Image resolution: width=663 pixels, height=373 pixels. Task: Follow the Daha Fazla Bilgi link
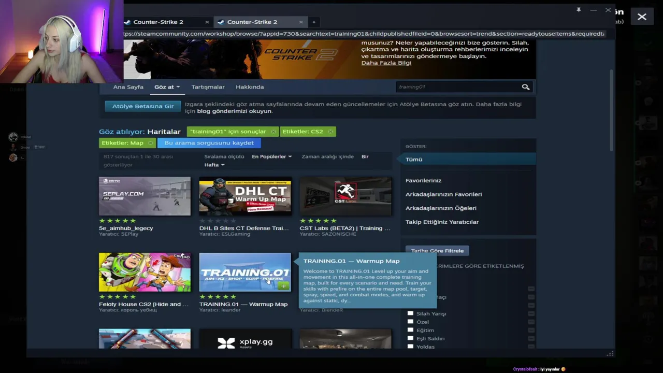click(x=386, y=63)
